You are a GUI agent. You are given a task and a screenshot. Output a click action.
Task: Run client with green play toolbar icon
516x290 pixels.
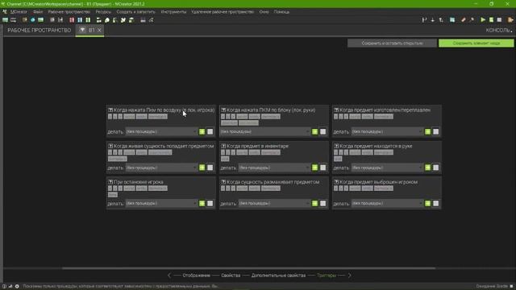coord(483,20)
